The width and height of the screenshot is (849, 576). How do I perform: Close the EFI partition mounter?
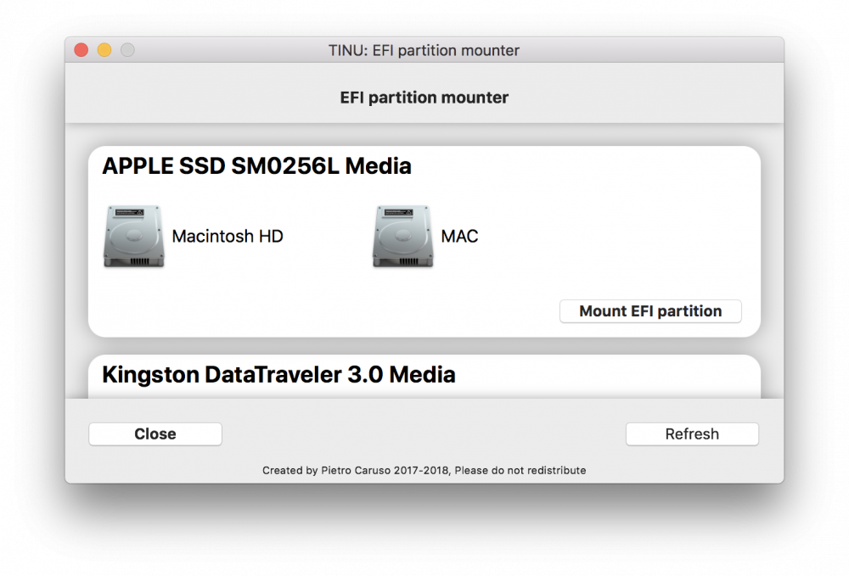[x=155, y=433]
